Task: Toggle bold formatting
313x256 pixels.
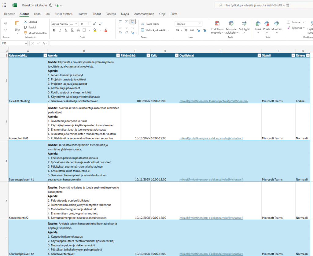Action: click(x=54, y=30)
